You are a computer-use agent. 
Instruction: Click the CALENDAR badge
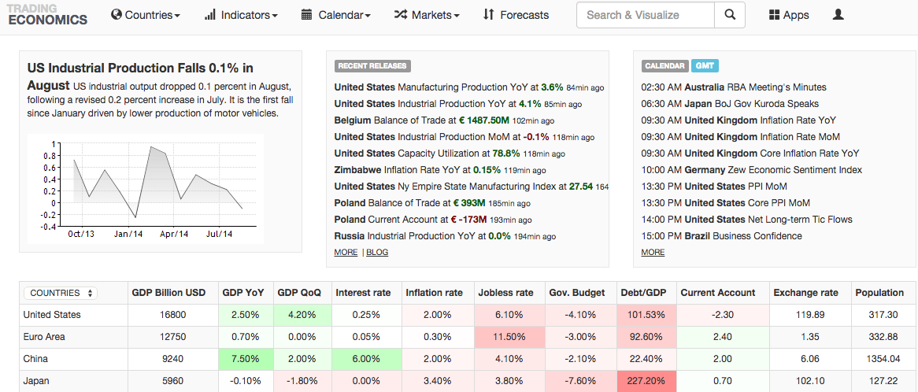[665, 66]
